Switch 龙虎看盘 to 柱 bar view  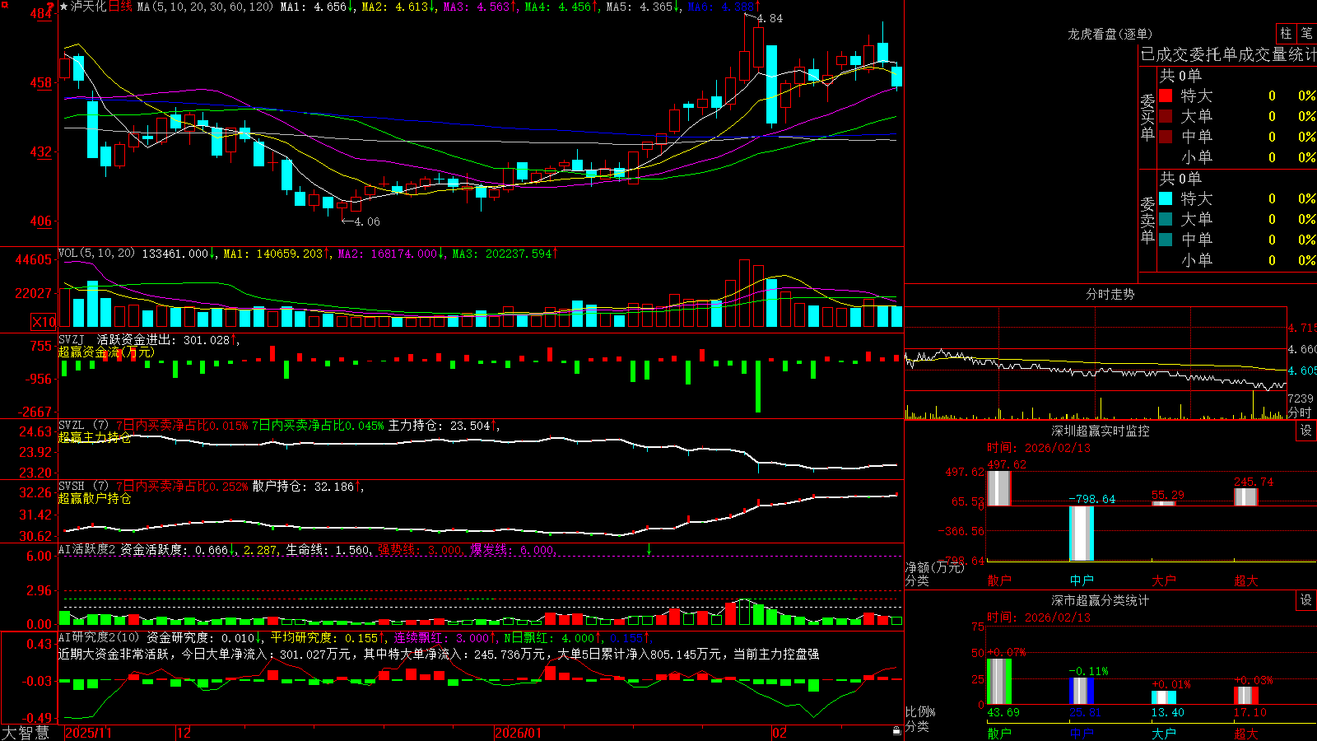(1286, 33)
